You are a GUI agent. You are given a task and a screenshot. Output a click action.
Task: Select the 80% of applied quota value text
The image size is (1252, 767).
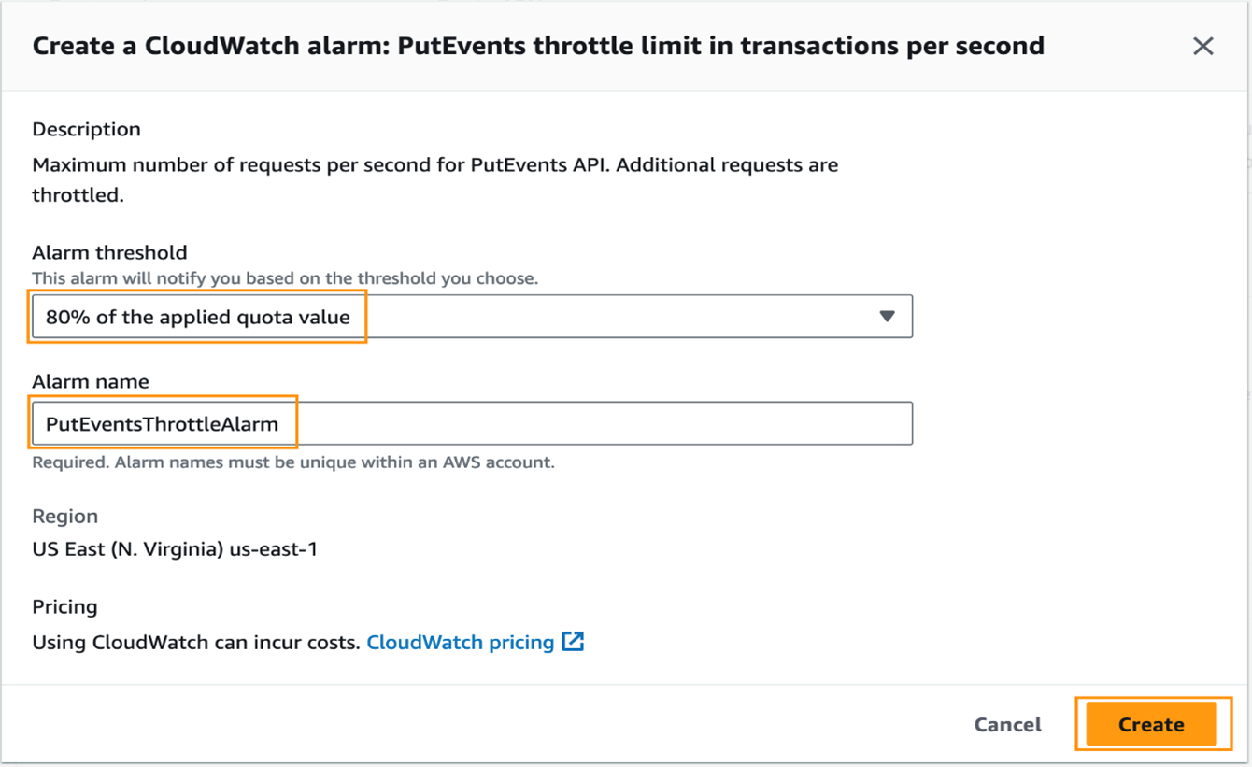[x=198, y=317]
